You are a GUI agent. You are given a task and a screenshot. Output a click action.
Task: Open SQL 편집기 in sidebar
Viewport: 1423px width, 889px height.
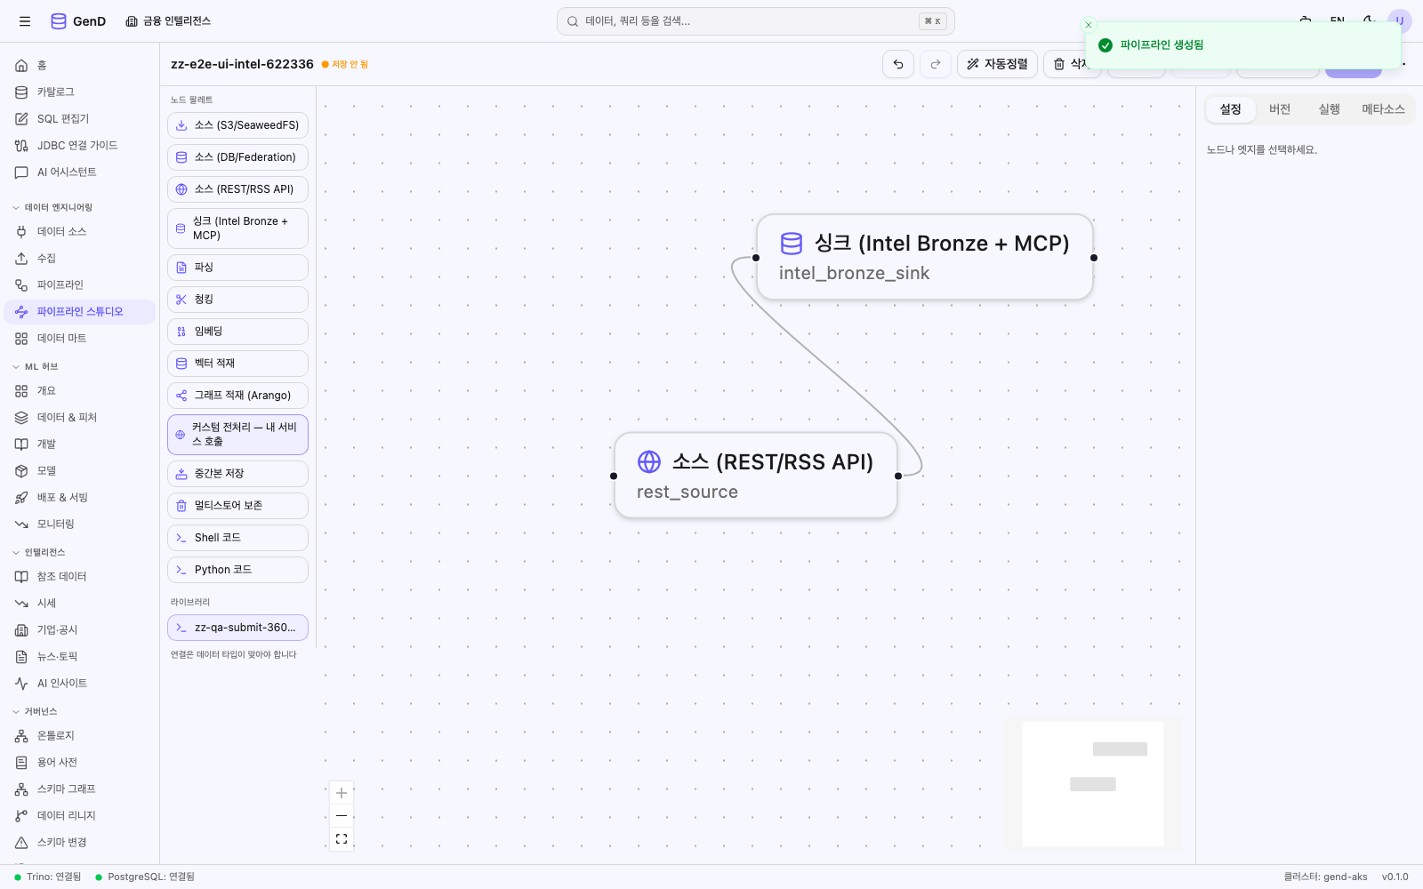click(x=80, y=119)
